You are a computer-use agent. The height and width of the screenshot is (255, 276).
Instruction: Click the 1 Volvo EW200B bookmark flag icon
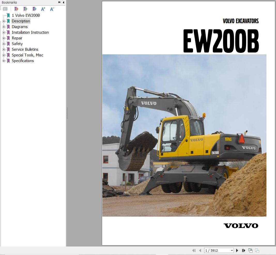pyautogui.click(x=8, y=15)
